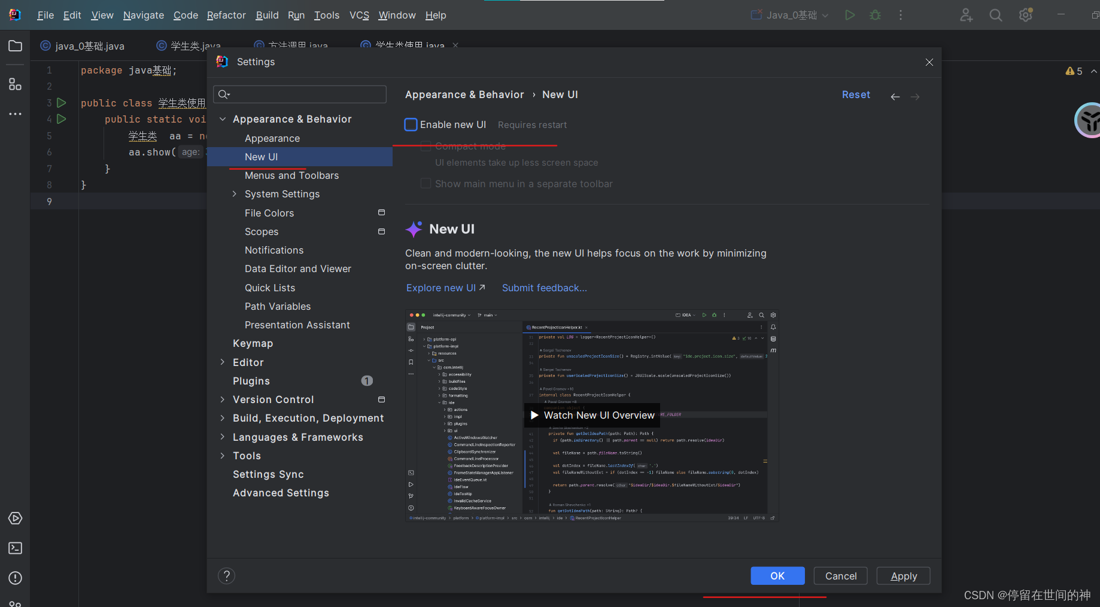Run the Java_0基础 configuration
1100x607 pixels.
850,15
